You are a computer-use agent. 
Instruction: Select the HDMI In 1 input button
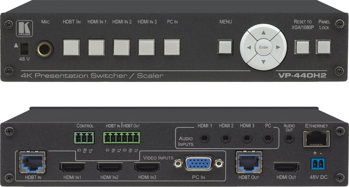[x=97, y=47]
